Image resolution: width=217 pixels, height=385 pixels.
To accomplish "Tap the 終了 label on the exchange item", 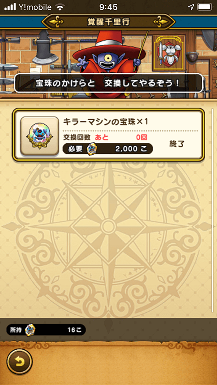I will point(177,144).
